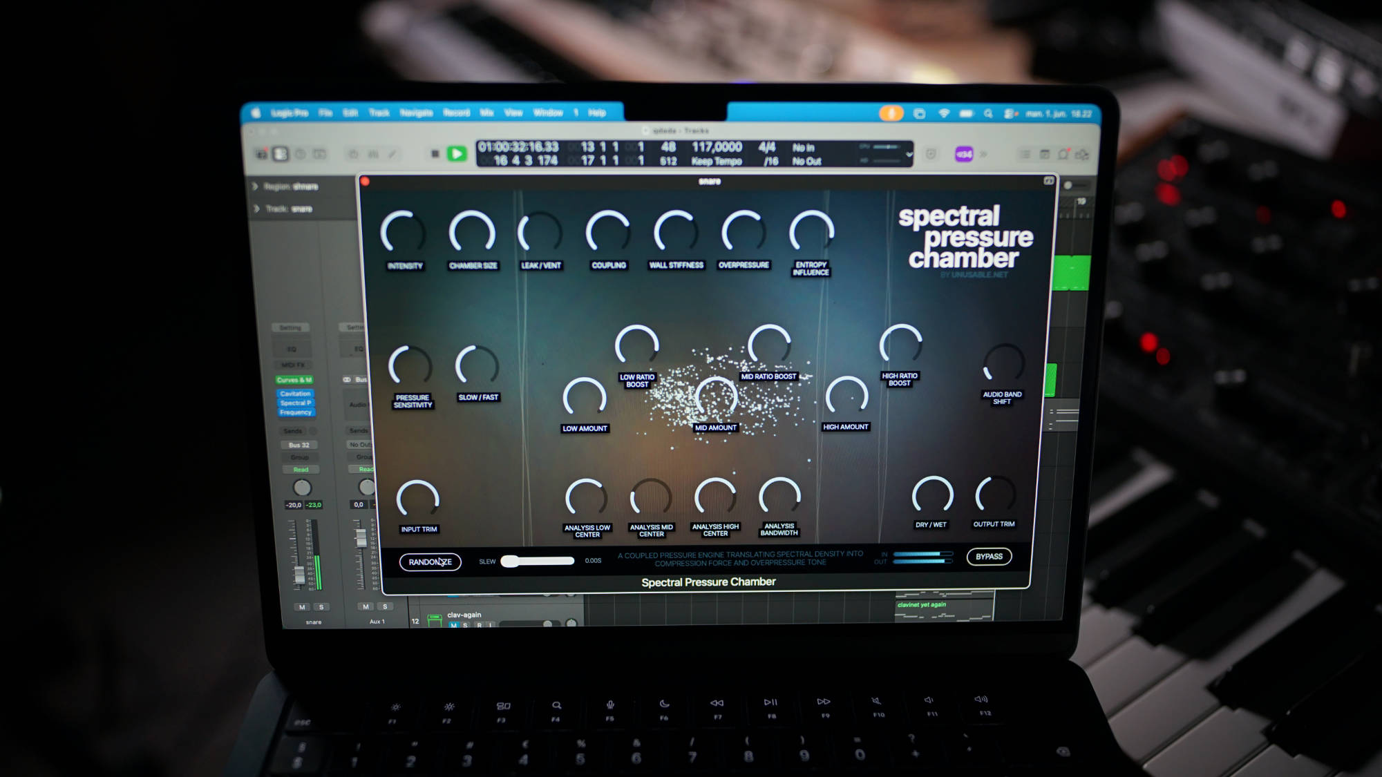Toggle the purple count-in button
This screenshot has width=1382, height=777.
click(964, 154)
